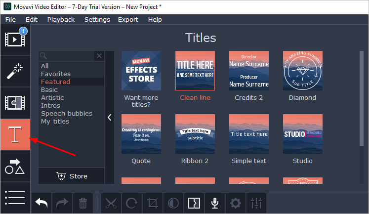Select the My titles category
The width and height of the screenshot is (369, 214).
(x=71, y=121)
